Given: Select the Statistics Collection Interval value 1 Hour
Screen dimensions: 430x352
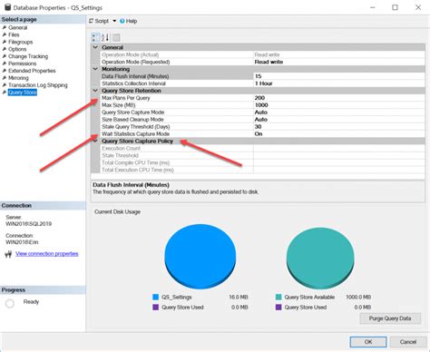Looking at the screenshot, I should pyautogui.click(x=339, y=83).
